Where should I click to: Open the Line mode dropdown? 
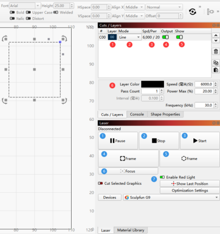coord(129,37)
